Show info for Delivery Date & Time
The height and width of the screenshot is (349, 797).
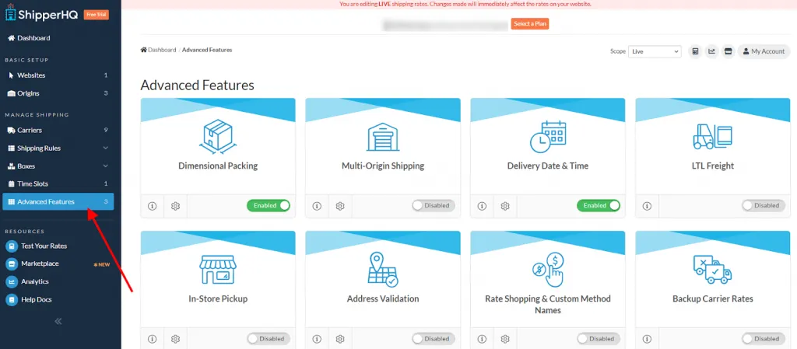[482, 206]
